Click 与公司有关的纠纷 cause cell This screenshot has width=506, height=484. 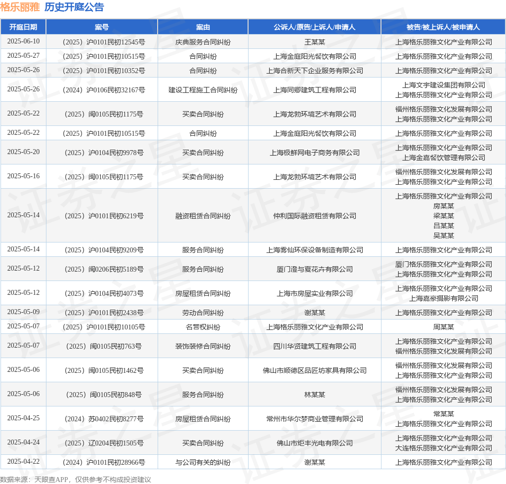[x=203, y=463]
